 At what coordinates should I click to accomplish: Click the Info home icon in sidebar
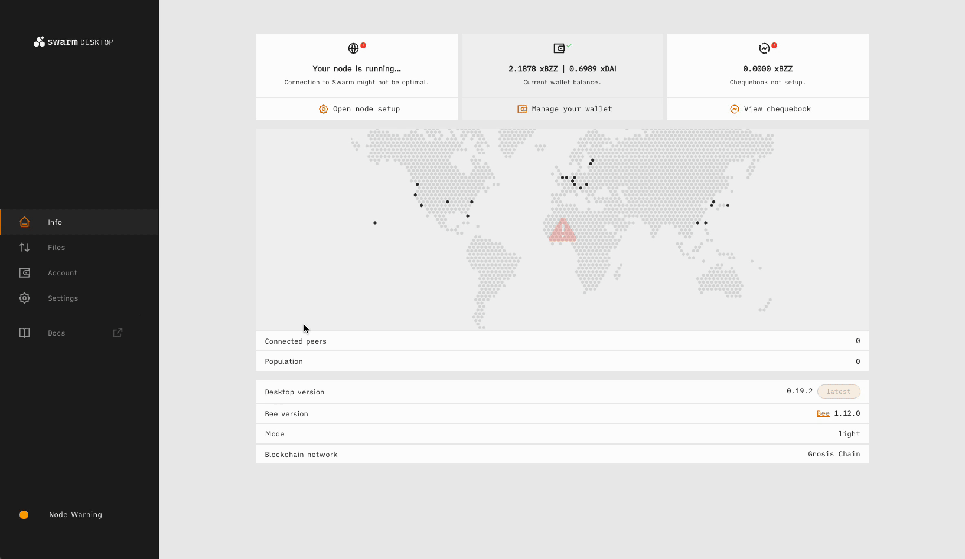24,222
